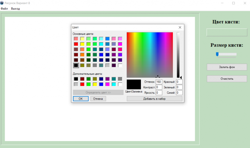Select the white swatch in Основные цвета
Image resolution: width=250 pixels, height=148 pixels.
coord(120,65)
